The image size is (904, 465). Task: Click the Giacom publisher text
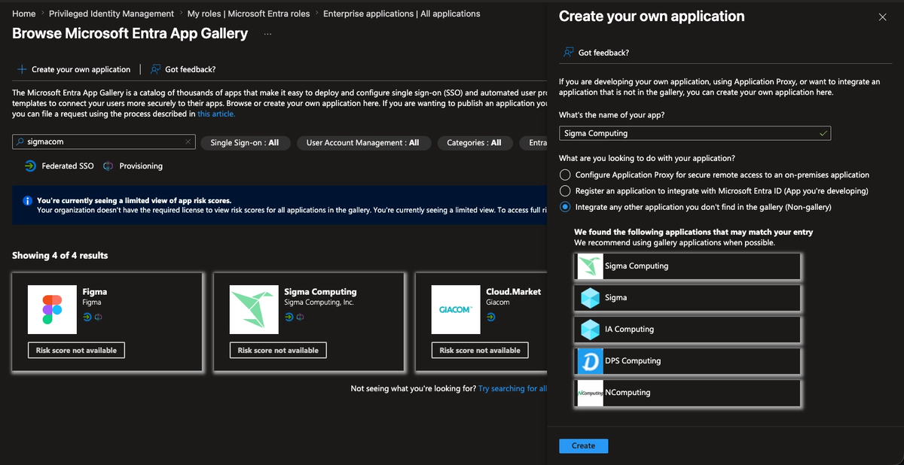(x=497, y=302)
